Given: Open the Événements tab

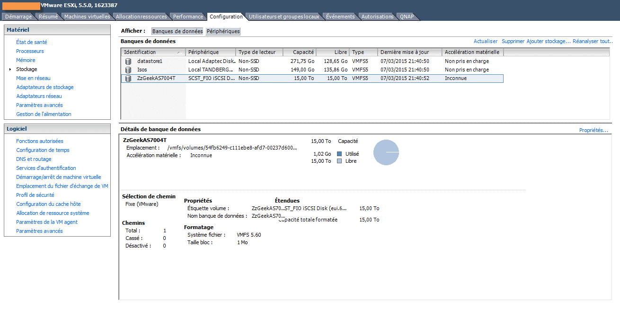Looking at the screenshot, I should (340, 17).
